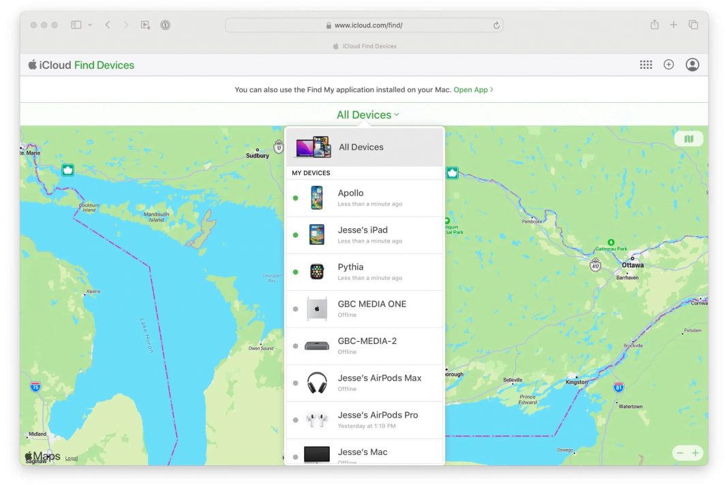Click the account profile icon

click(692, 65)
